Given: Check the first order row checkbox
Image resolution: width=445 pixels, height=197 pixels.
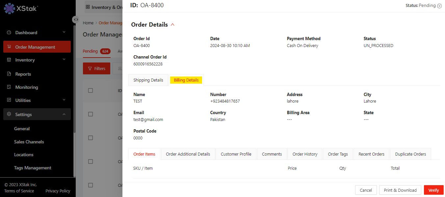Looking at the screenshot, I should point(91,114).
